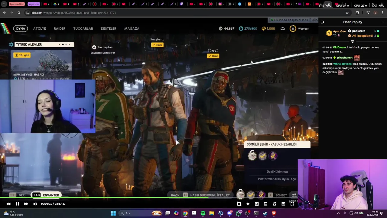Open pablorate leaderboard profile
The height and width of the screenshot is (218, 387).
click(359, 31)
